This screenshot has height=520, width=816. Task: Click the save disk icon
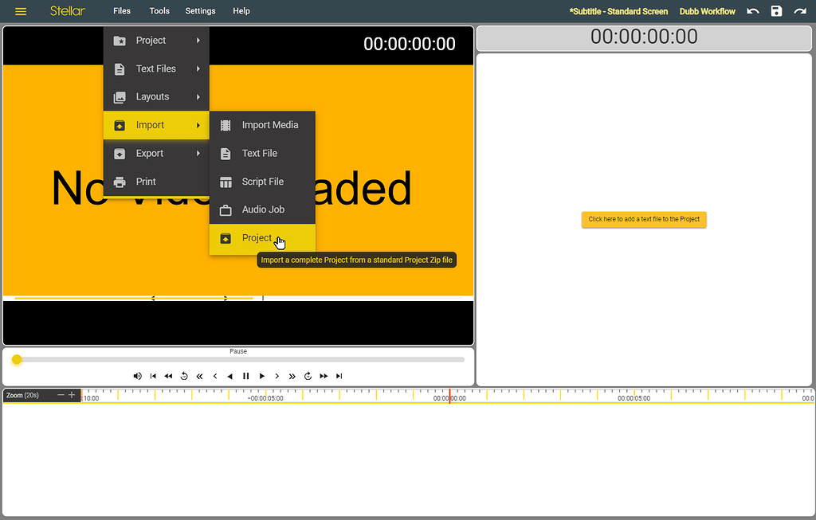[x=776, y=11]
